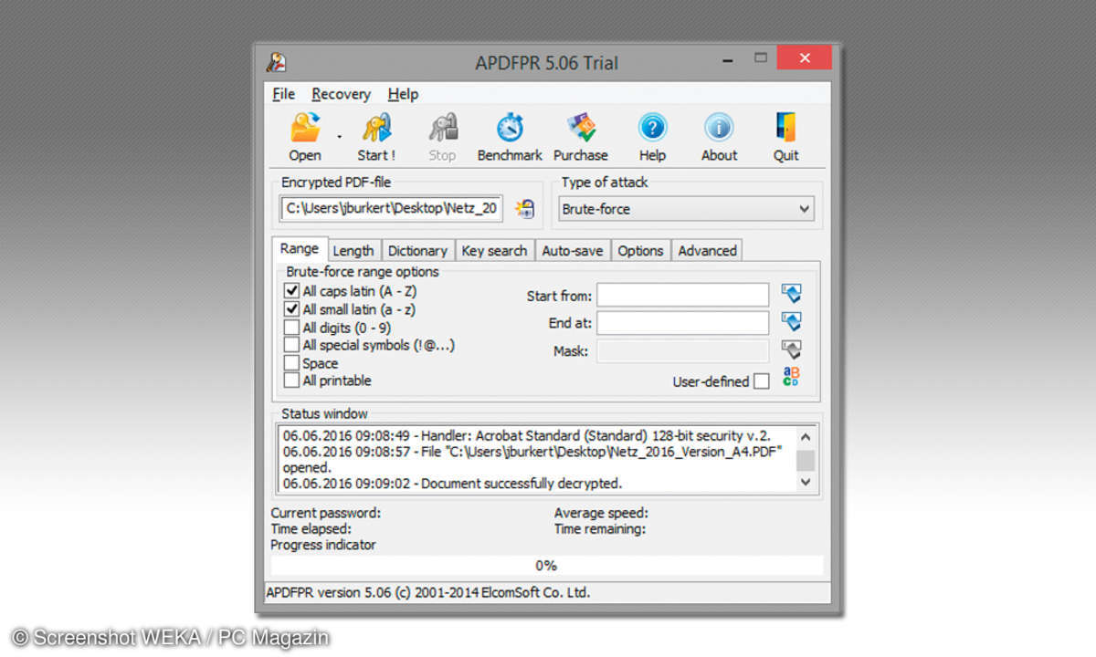Viewport: 1096px width, 657px height.
Task: Click the Start from input field
Action: click(x=683, y=295)
